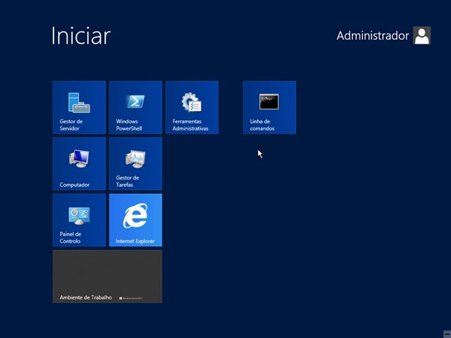
Task: Start Gestor de Tarefas from its tile
Action: [135, 164]
